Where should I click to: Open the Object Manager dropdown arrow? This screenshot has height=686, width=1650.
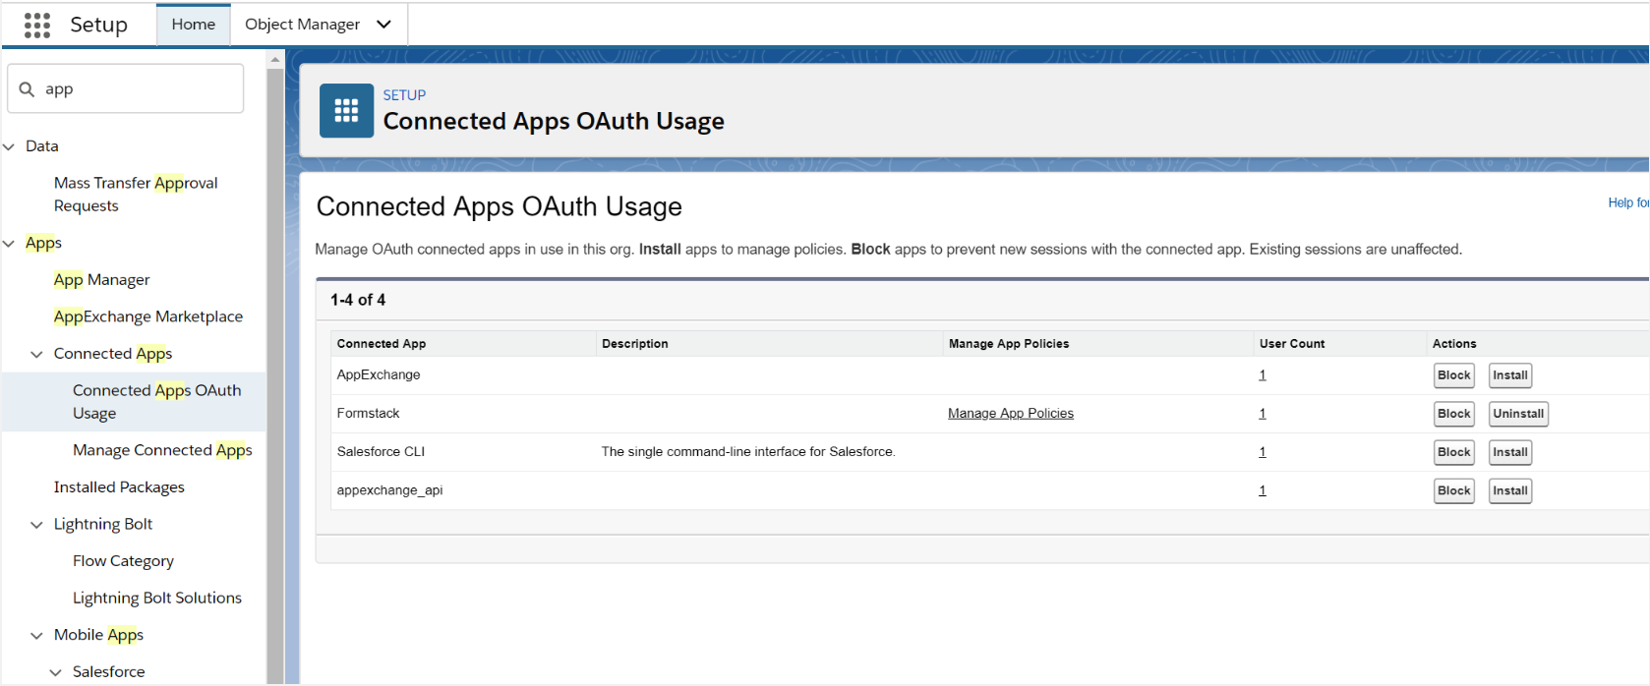pyautogui.click(x=384, y=25)
